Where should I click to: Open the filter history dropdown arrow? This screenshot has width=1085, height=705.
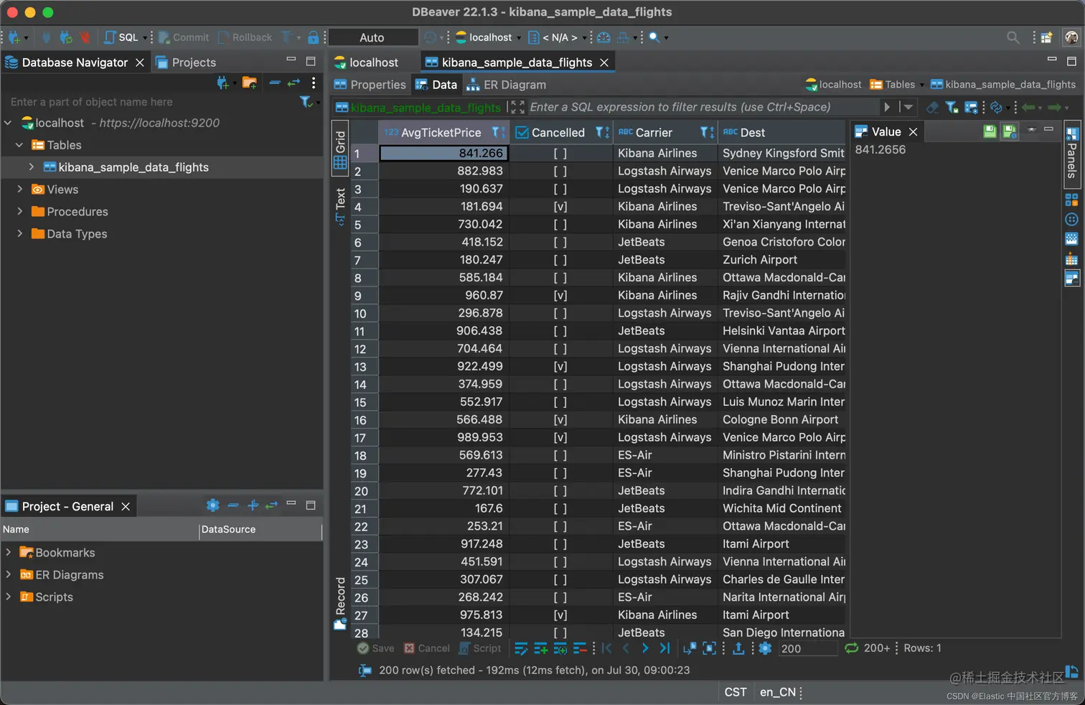point(908,107)
